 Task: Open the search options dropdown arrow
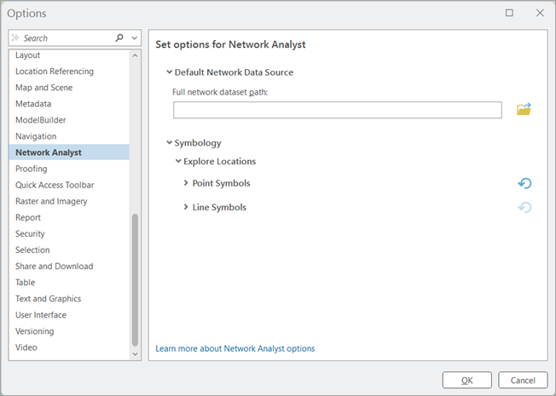(135, 38)
